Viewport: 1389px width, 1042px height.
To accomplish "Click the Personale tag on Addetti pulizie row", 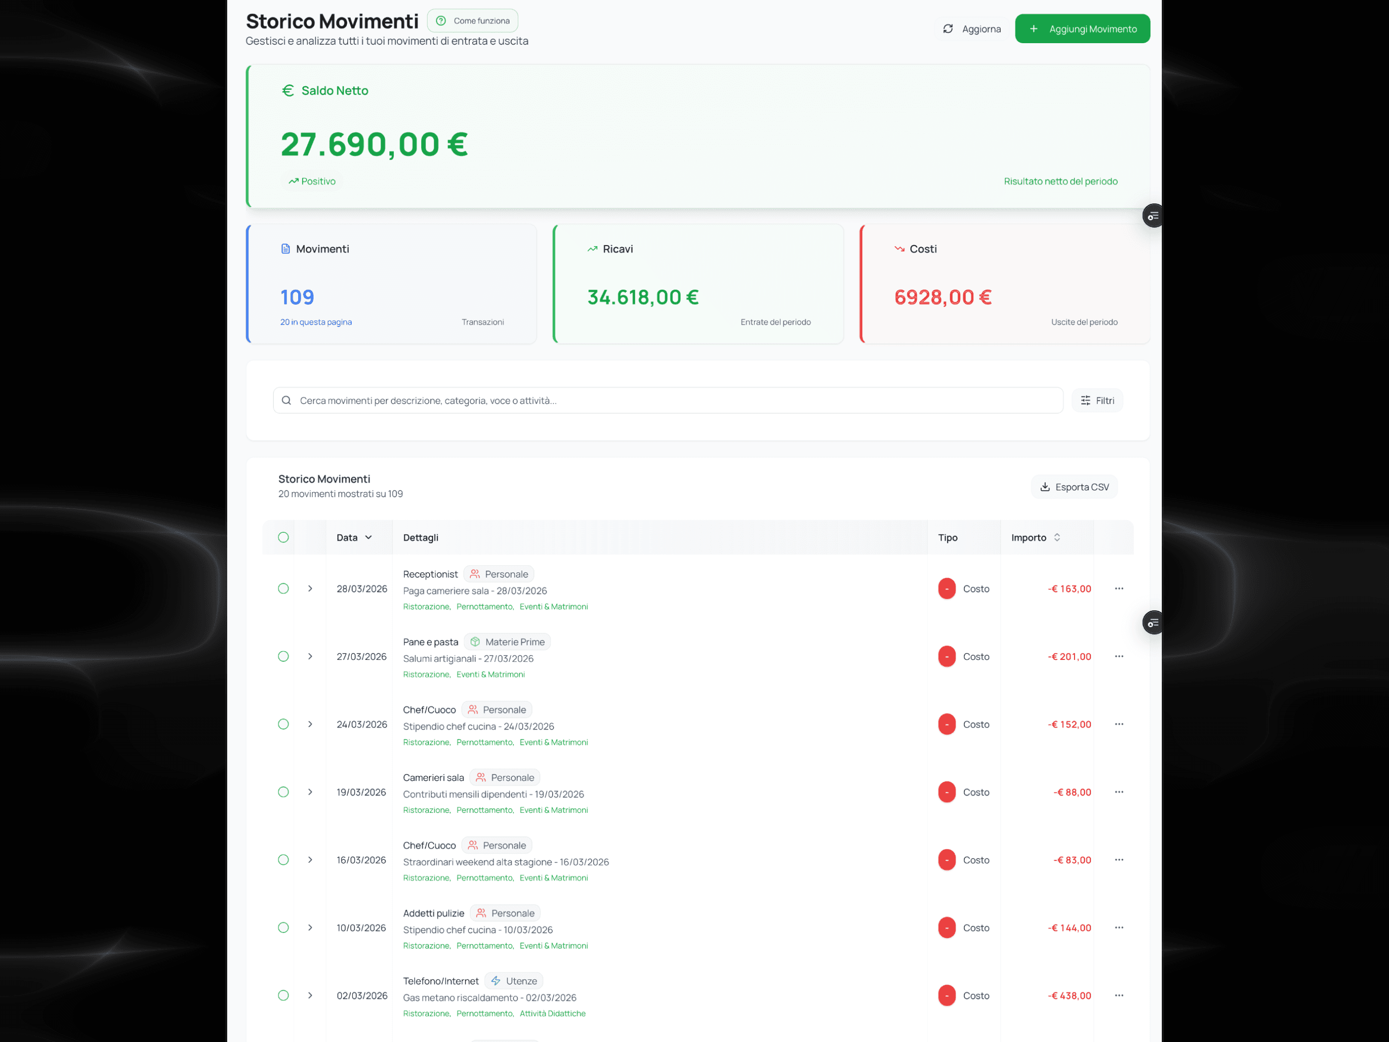I will [505, 913].
